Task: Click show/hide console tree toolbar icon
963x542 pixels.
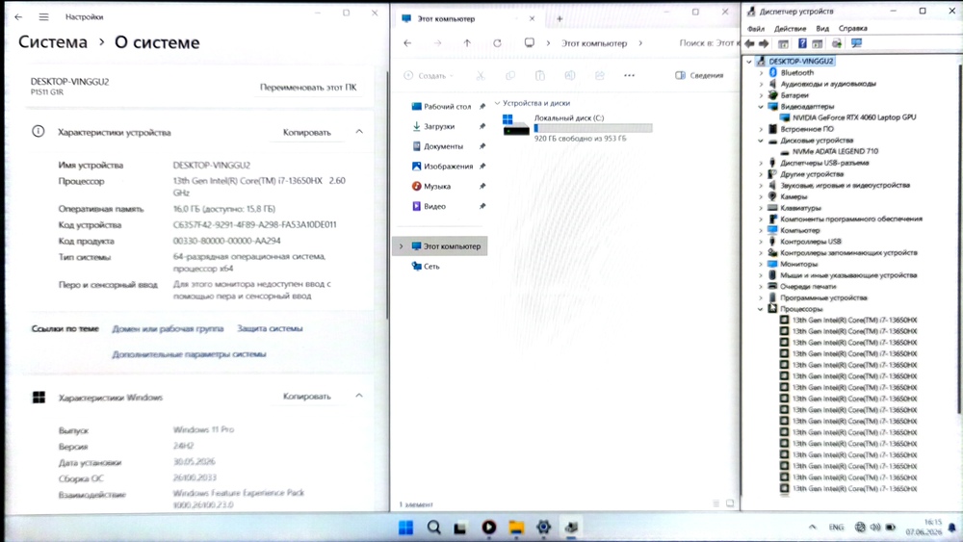Action: [783, 43]
